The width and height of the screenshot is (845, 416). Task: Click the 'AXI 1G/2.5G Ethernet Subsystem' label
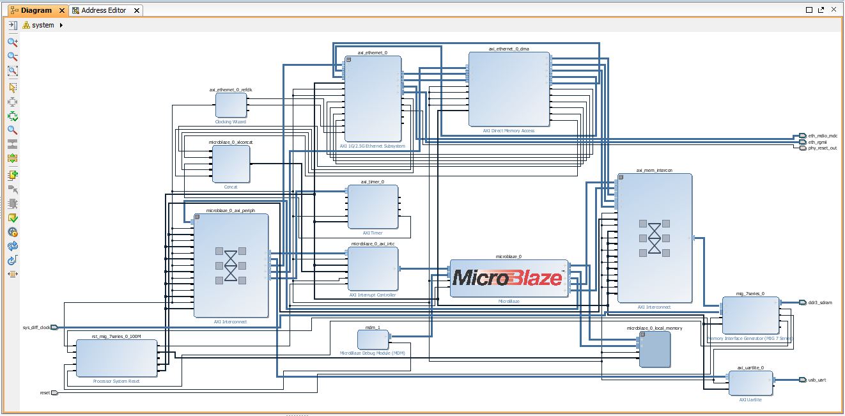click(x=373, y=146)
